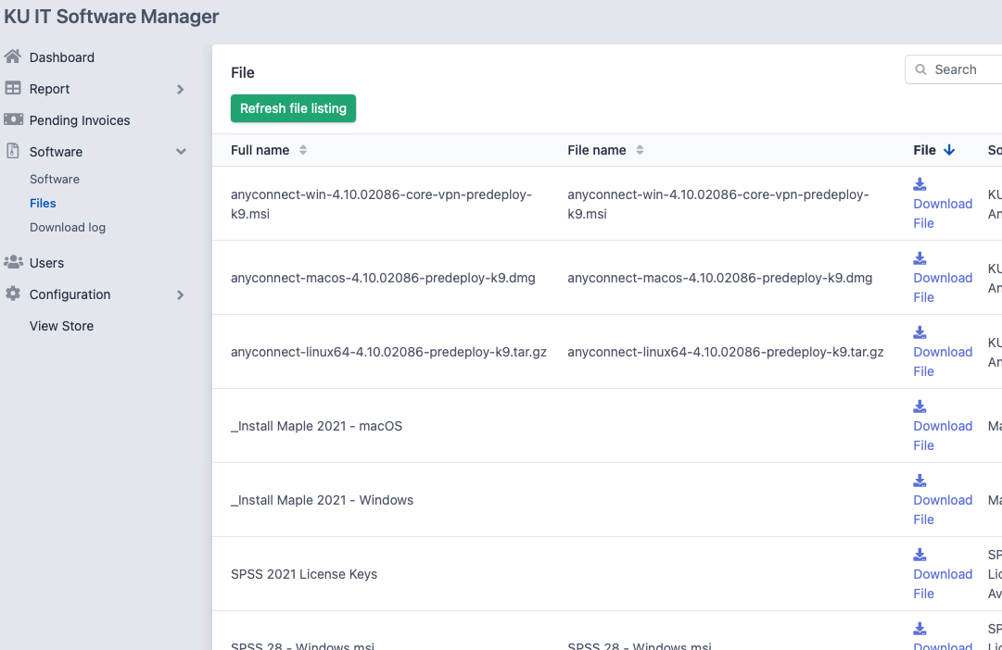1002x650 pixels.
Task: Collapse the Software submenu chevron
Action: coord(181,152)
